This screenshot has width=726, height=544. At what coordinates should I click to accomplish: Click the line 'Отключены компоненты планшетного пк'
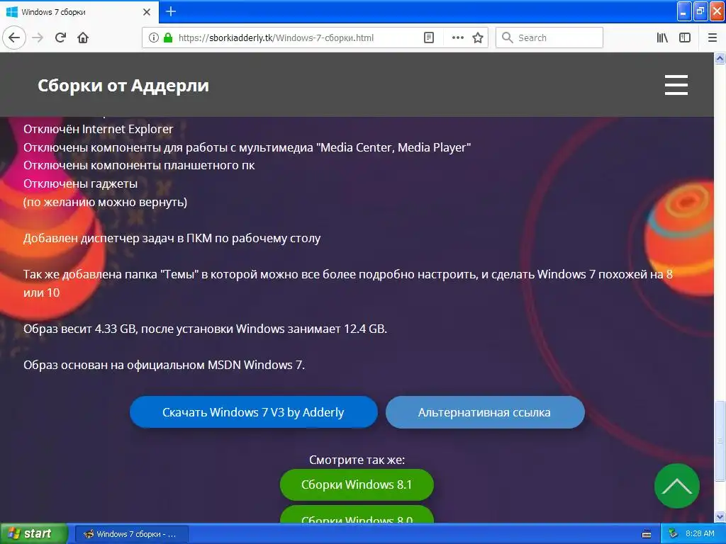pyautogui.click(x=139, y=165)
